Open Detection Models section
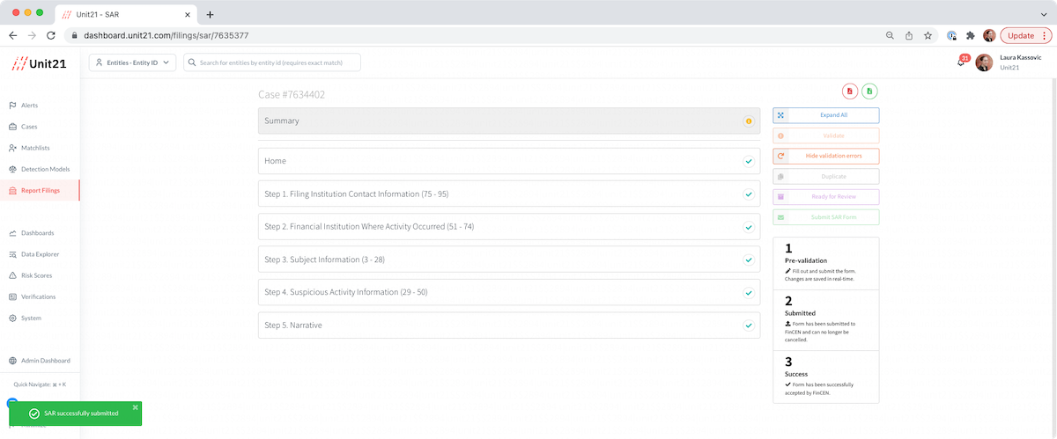1057x439 pixels. click(39, 169)
